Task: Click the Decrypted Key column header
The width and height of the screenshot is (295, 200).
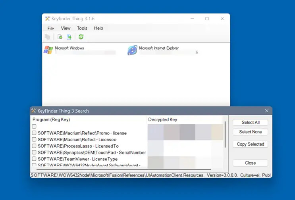Action: tap(162, 119)
